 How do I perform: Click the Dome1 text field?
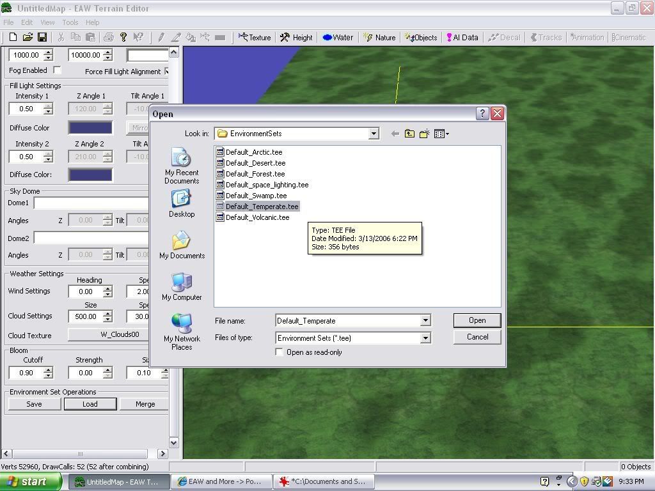pyautogui.click(x=91, y=203)
